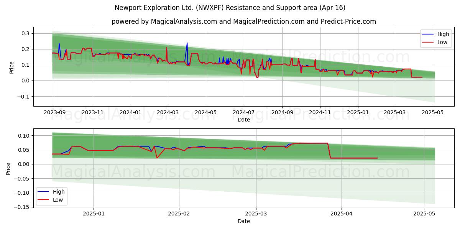Viewport: 460px width, 230px height.
Task: Click the 2024-03 date tick label
Action: coord(168,112)
